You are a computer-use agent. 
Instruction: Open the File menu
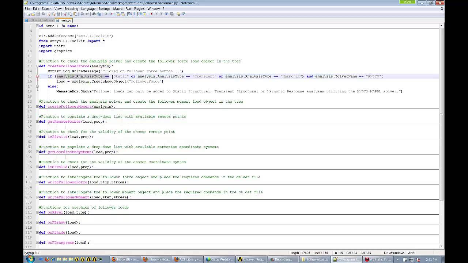point(27,8)
